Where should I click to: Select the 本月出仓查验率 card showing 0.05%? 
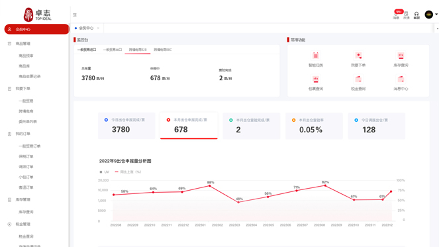pos(314,126)
